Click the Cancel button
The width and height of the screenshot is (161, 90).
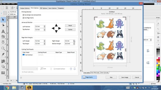137,77
